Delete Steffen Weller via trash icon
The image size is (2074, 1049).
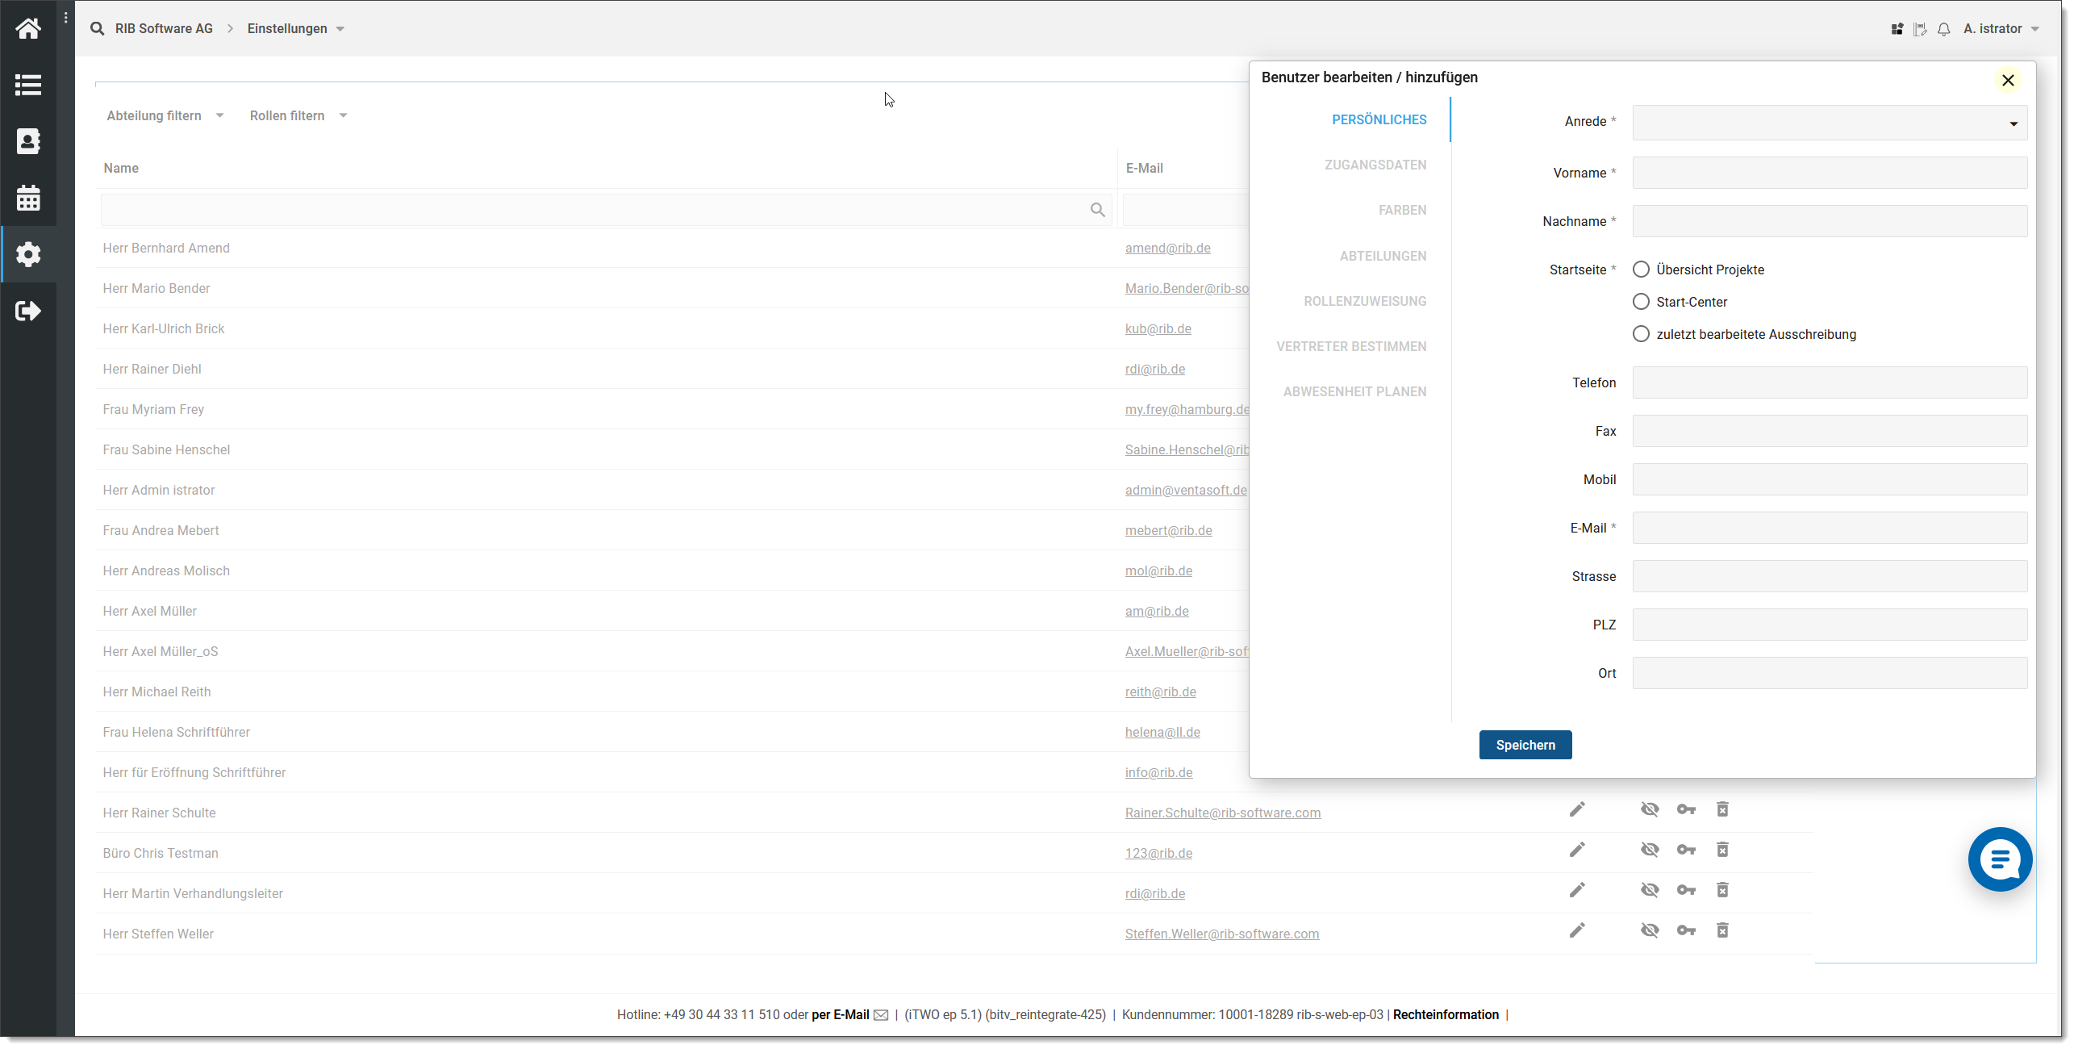coord(1722,930)
